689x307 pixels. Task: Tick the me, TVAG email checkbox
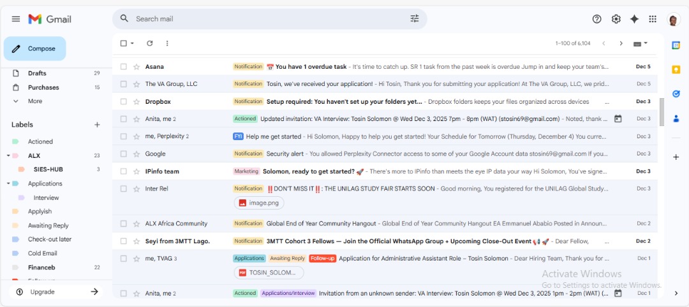click(x=124, y=259)
